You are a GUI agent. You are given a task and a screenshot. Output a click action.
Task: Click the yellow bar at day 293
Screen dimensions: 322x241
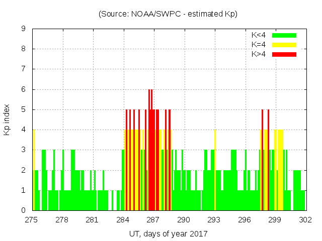(x=215, y=171)
